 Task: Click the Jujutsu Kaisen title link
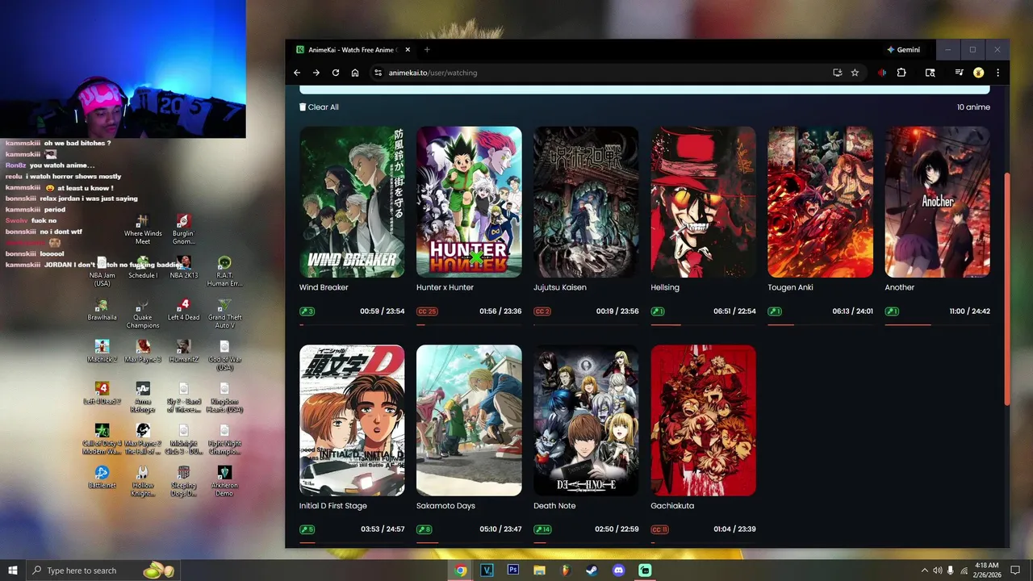click(559, 287)
